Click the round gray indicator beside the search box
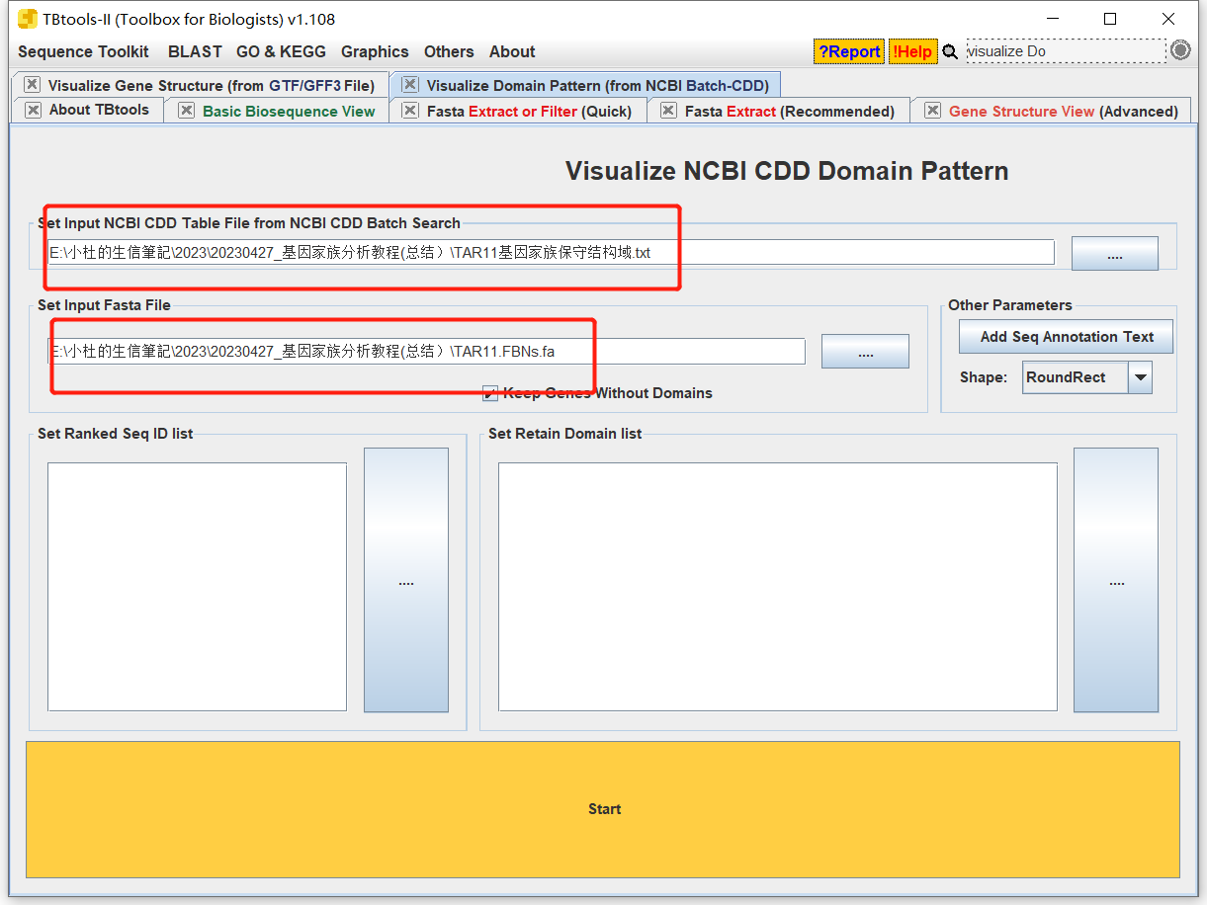Screen dimensions: 1207x905 (1180, 50)
